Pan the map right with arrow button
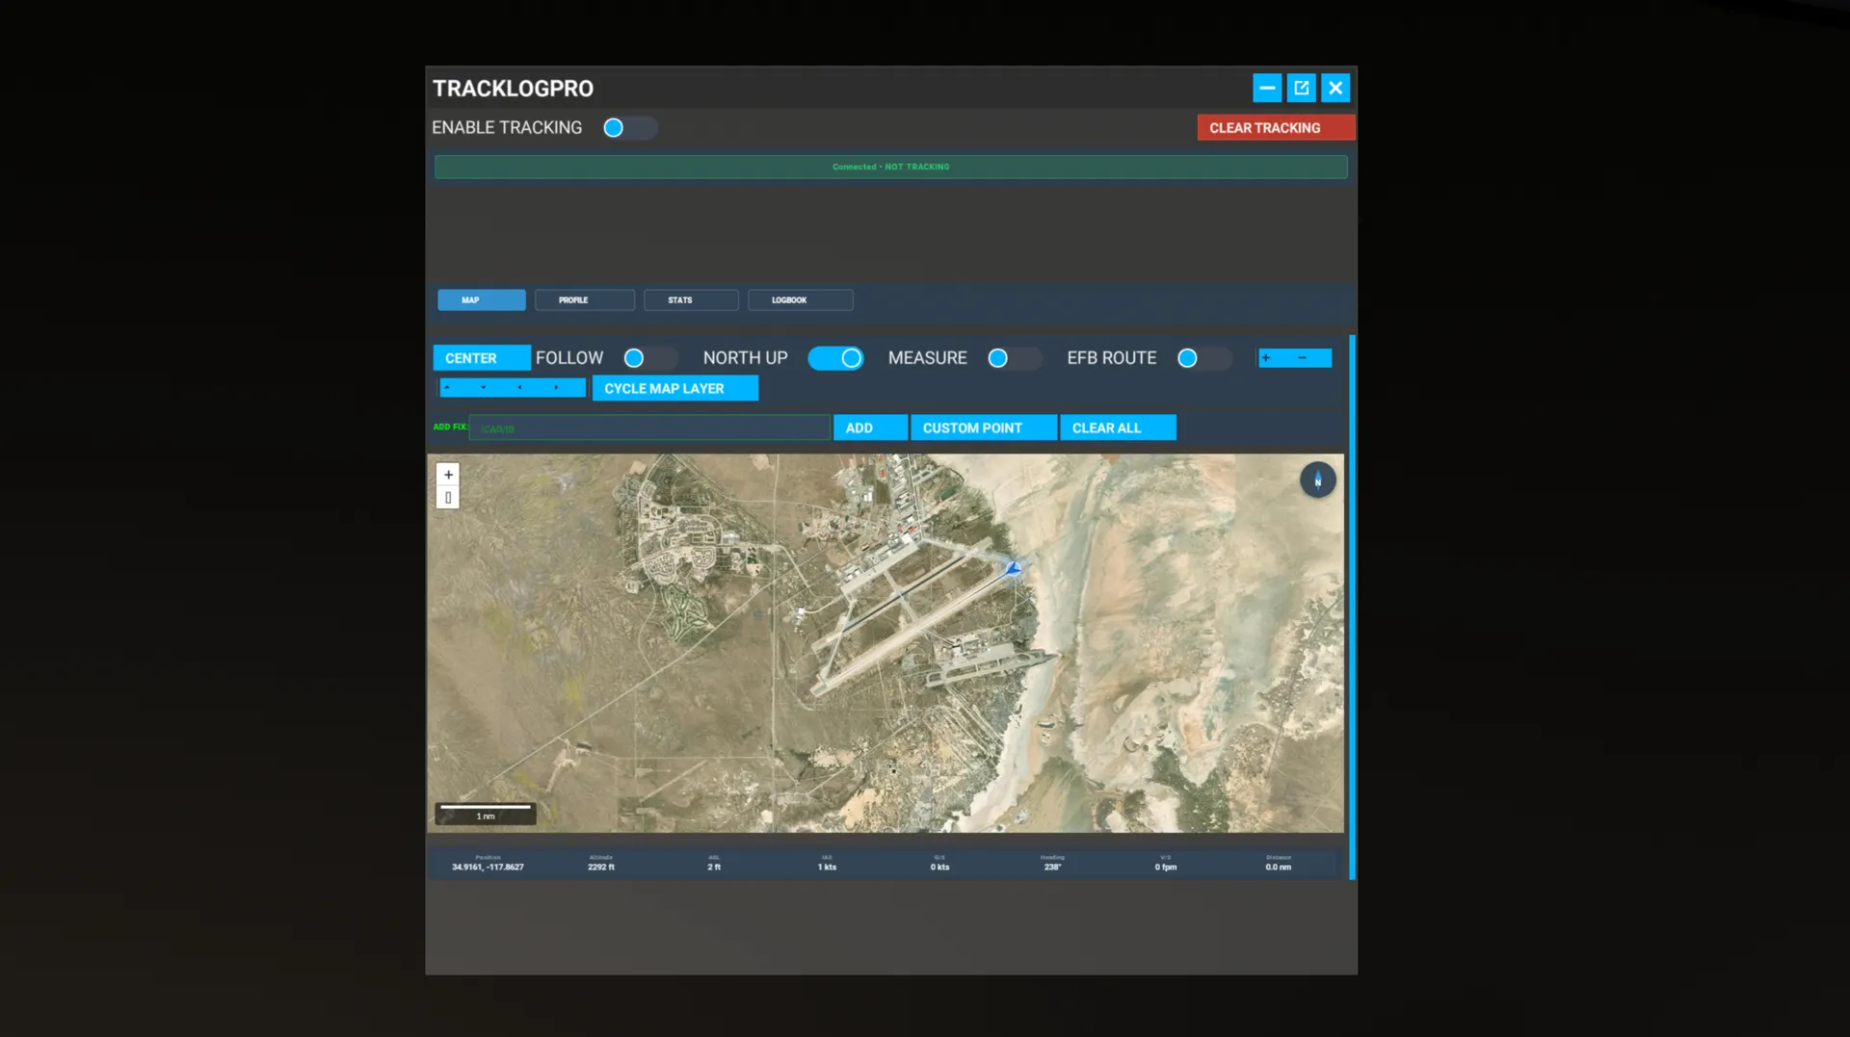This screenshot has width=1850, height=1037. pos(557,388)
